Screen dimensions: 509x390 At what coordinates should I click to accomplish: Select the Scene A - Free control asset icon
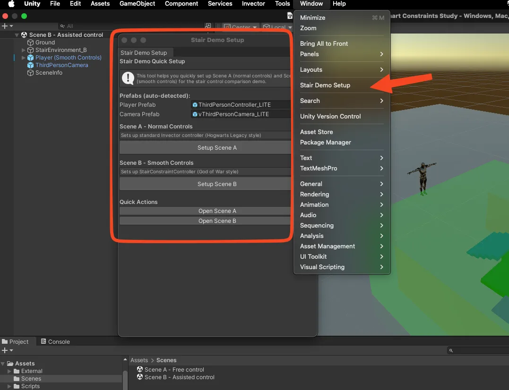point(140,369)
